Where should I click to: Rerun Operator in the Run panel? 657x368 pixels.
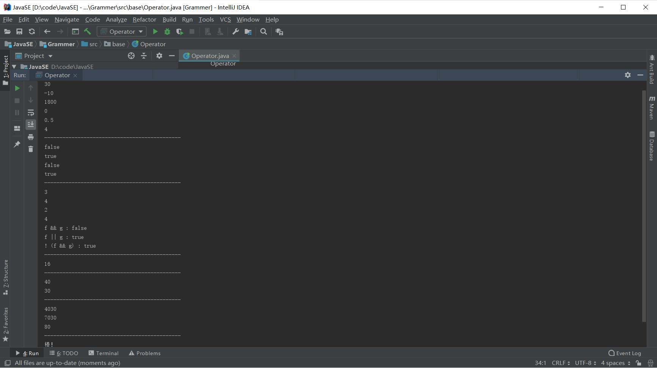[17, 88]
